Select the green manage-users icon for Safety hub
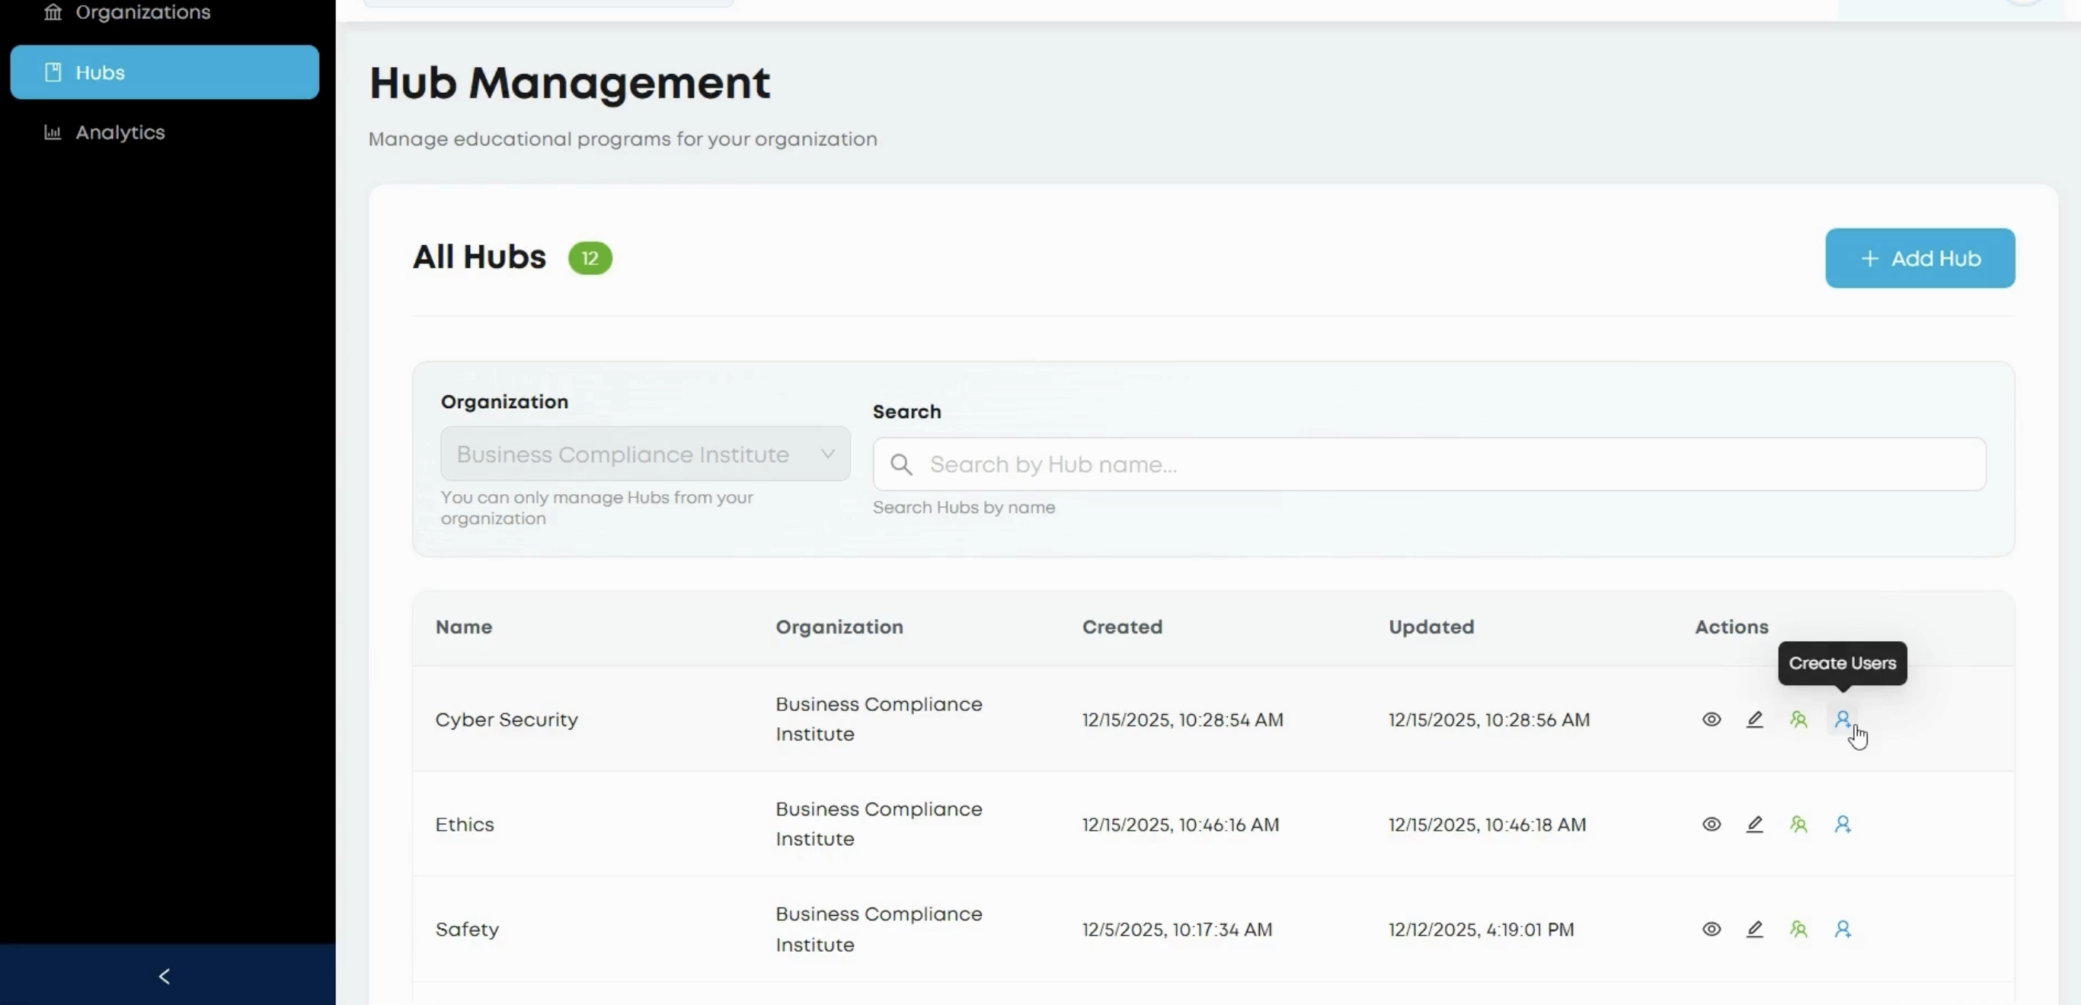Image resolution: width=2081 pixels, height=1005 pixels. tap(1798, 929)
